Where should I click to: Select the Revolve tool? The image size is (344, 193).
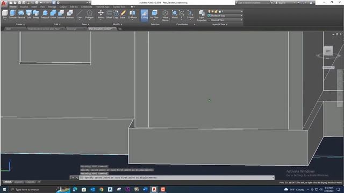[x=21, y=14]
